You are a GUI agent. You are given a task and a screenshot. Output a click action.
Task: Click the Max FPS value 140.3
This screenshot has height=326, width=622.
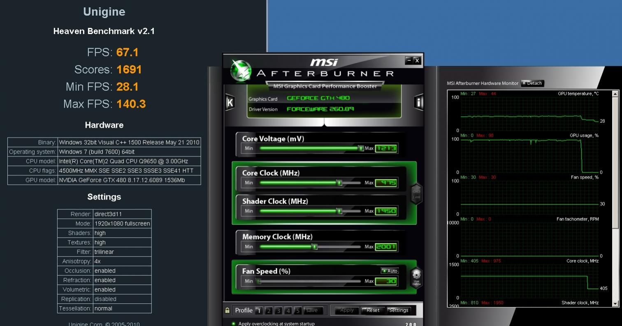click(131, 104)
